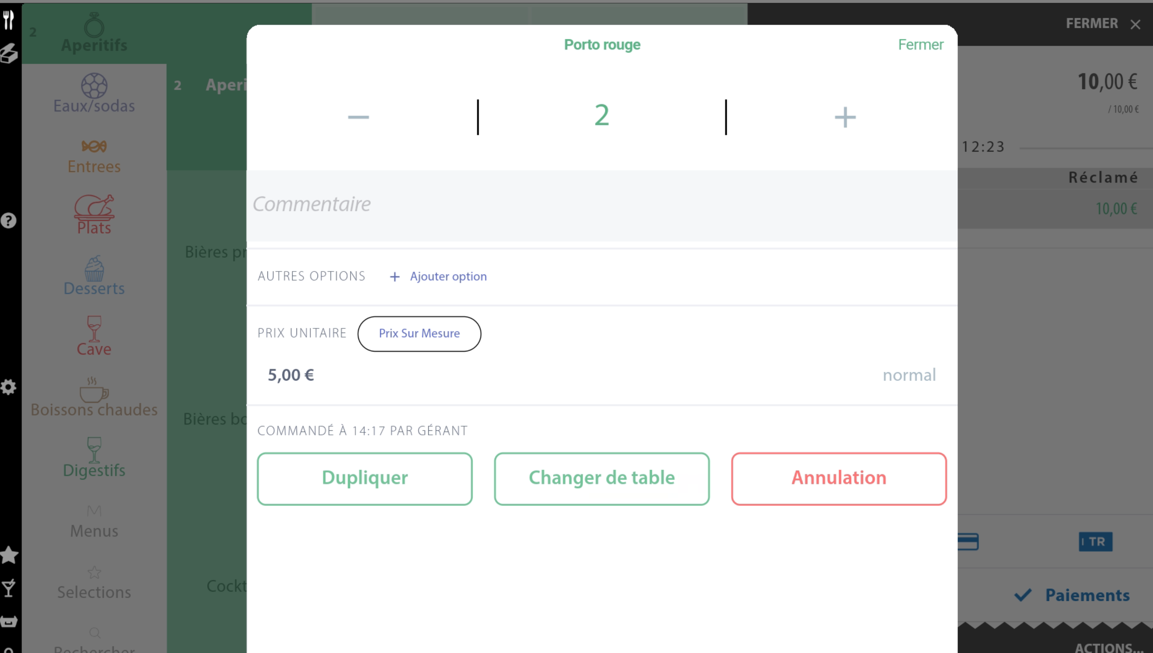Click the Commentaire input field
Viewport: 1153px width, 653px height.
pyautogui.click(x=602, y=205)
